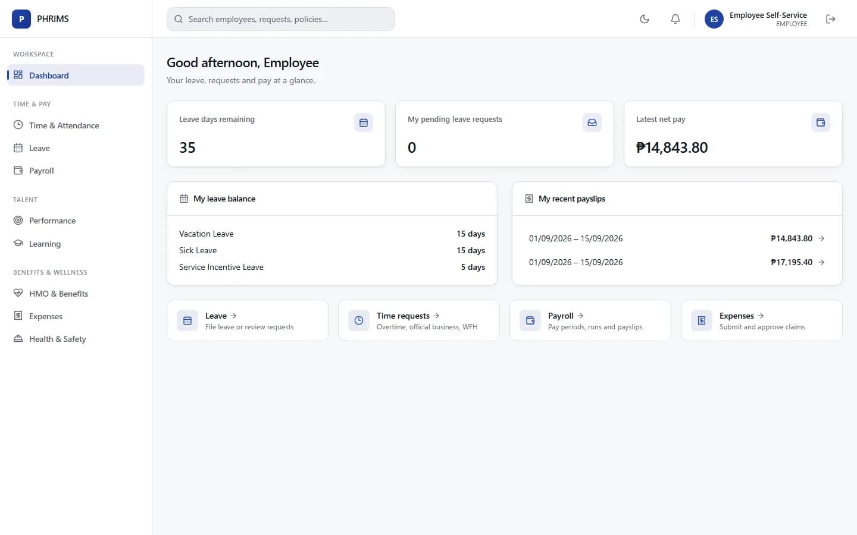Open the Time requests shortcut link
This screenshot has height=535, width=857.
point(419,320)
